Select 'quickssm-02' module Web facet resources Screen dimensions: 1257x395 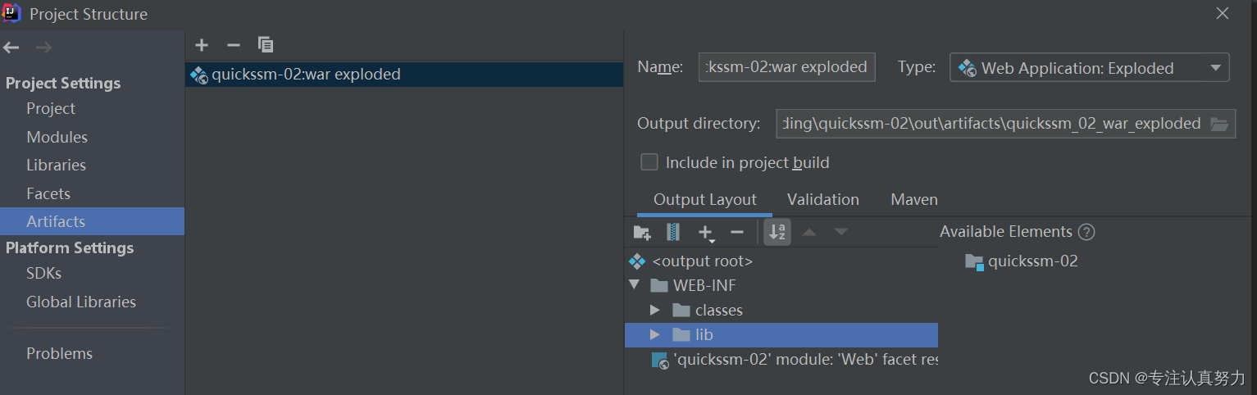(782, 359)
